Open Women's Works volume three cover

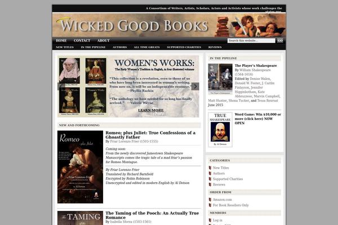click(x=69, y=100)
